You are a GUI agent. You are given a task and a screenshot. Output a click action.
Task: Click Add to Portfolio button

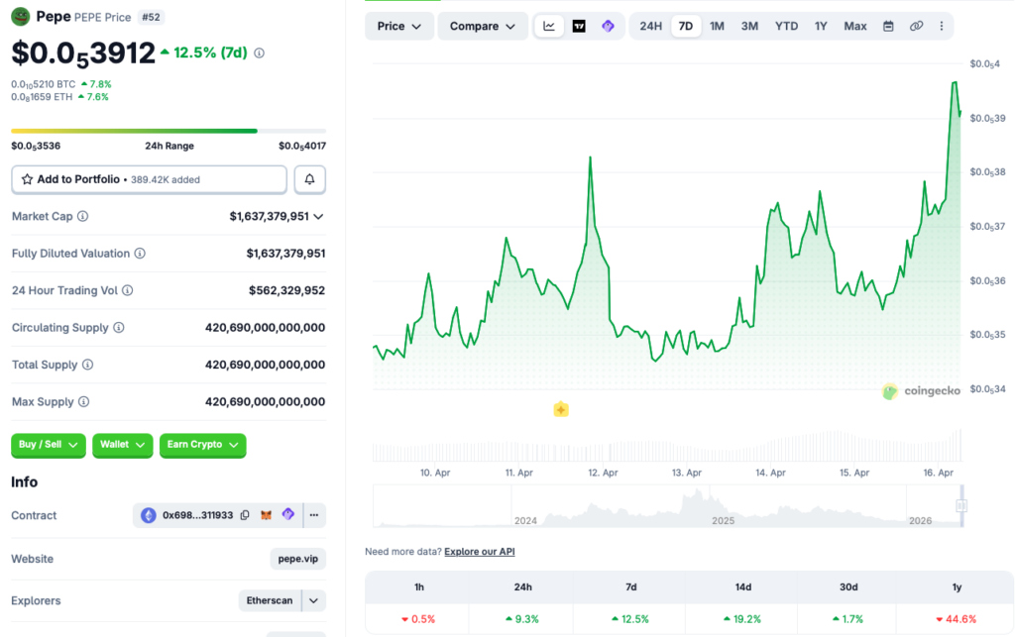(149, 179)
